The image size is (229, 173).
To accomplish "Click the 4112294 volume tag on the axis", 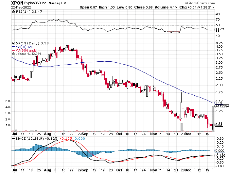I will tap(221, 106).
